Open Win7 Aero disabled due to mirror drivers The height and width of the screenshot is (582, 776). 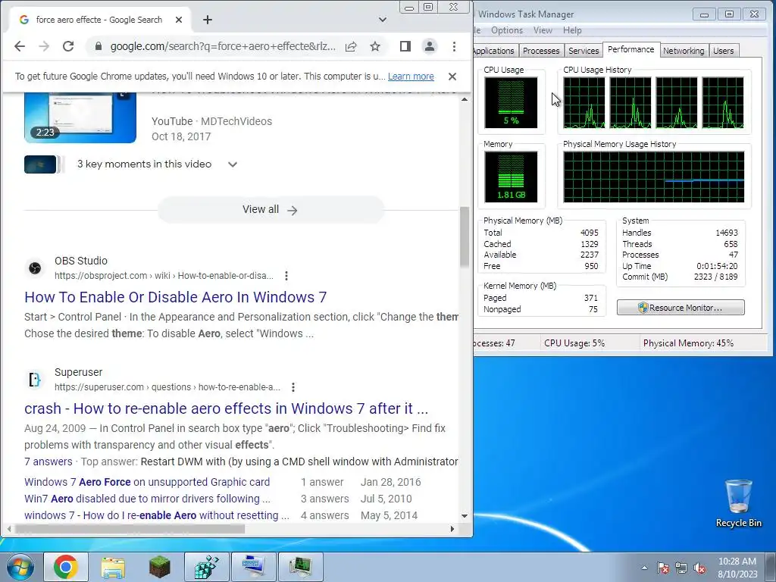tap(147, 499)
